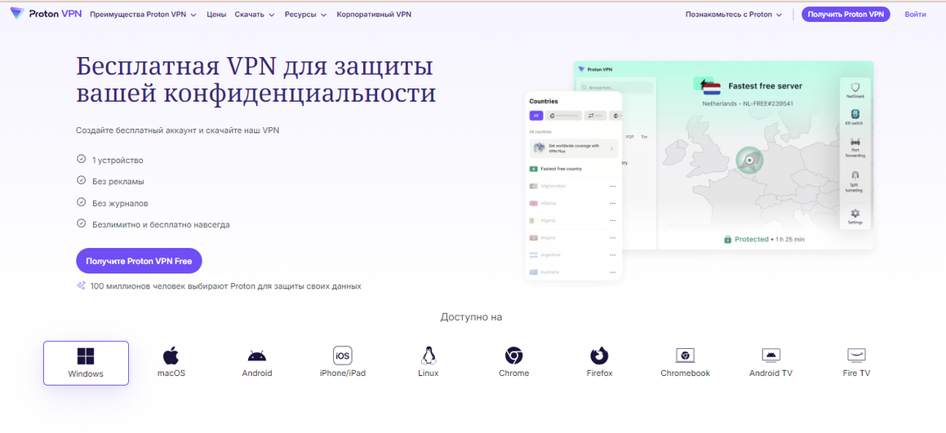Click the Argentina country row
Screen dimensions: 946x433
click(x=573, y=255)
